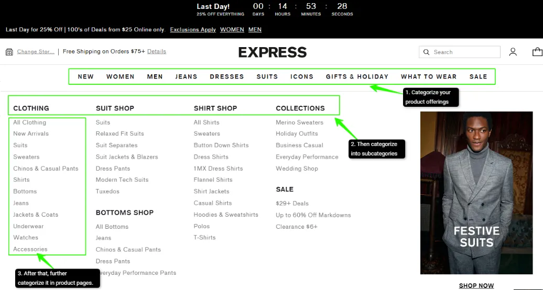
Task: Select Flannel Shirts link
Action: (213, 180)
